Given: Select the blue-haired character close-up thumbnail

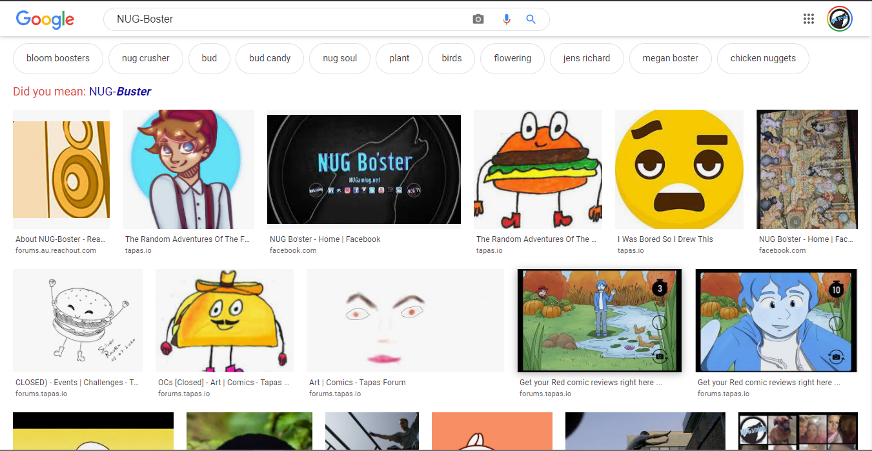Looking at the screenshot, I should pyautogui.click(x=776, y=321).
